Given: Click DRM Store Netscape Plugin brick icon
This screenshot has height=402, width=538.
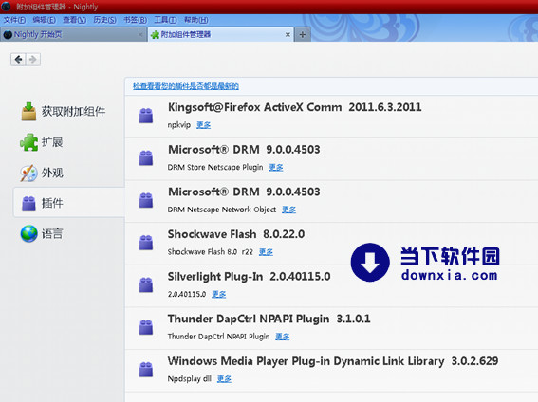Looking at the screenshot, I should (146, 157).
